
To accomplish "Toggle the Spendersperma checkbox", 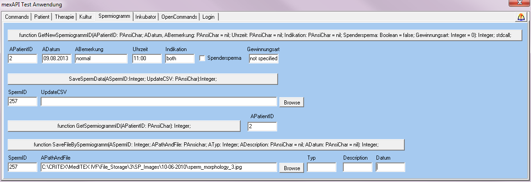I will pyautogui.click(x=202, y=58).
